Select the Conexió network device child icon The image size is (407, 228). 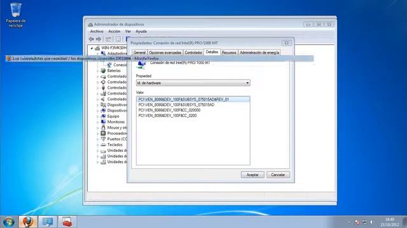[x=109, y=65]
